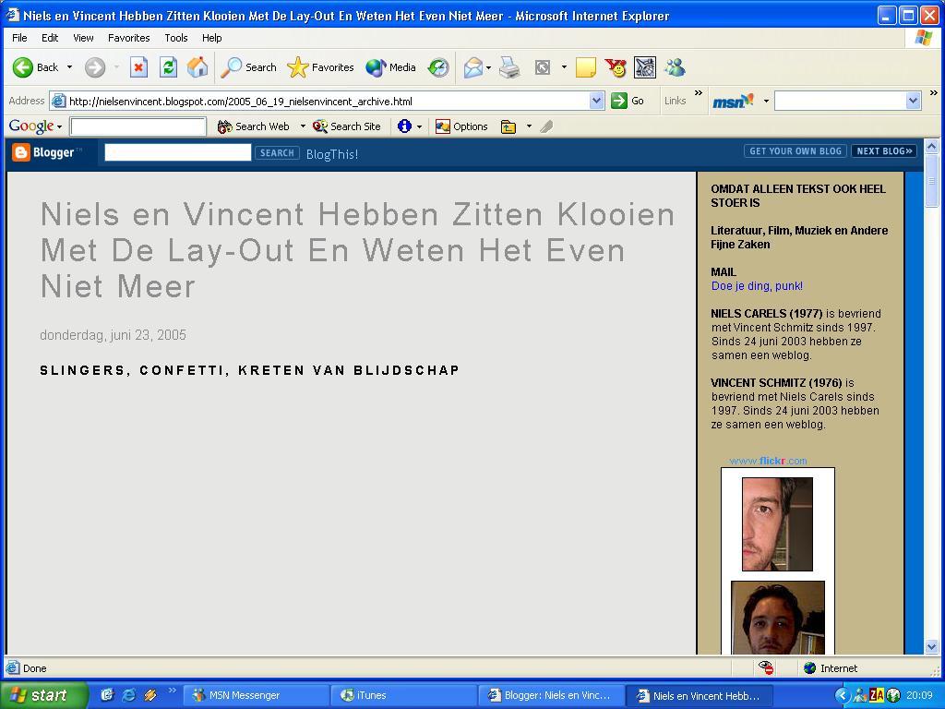Click the Internet zone globe in status bar
The image size is (945, 709).
point(810,668)
